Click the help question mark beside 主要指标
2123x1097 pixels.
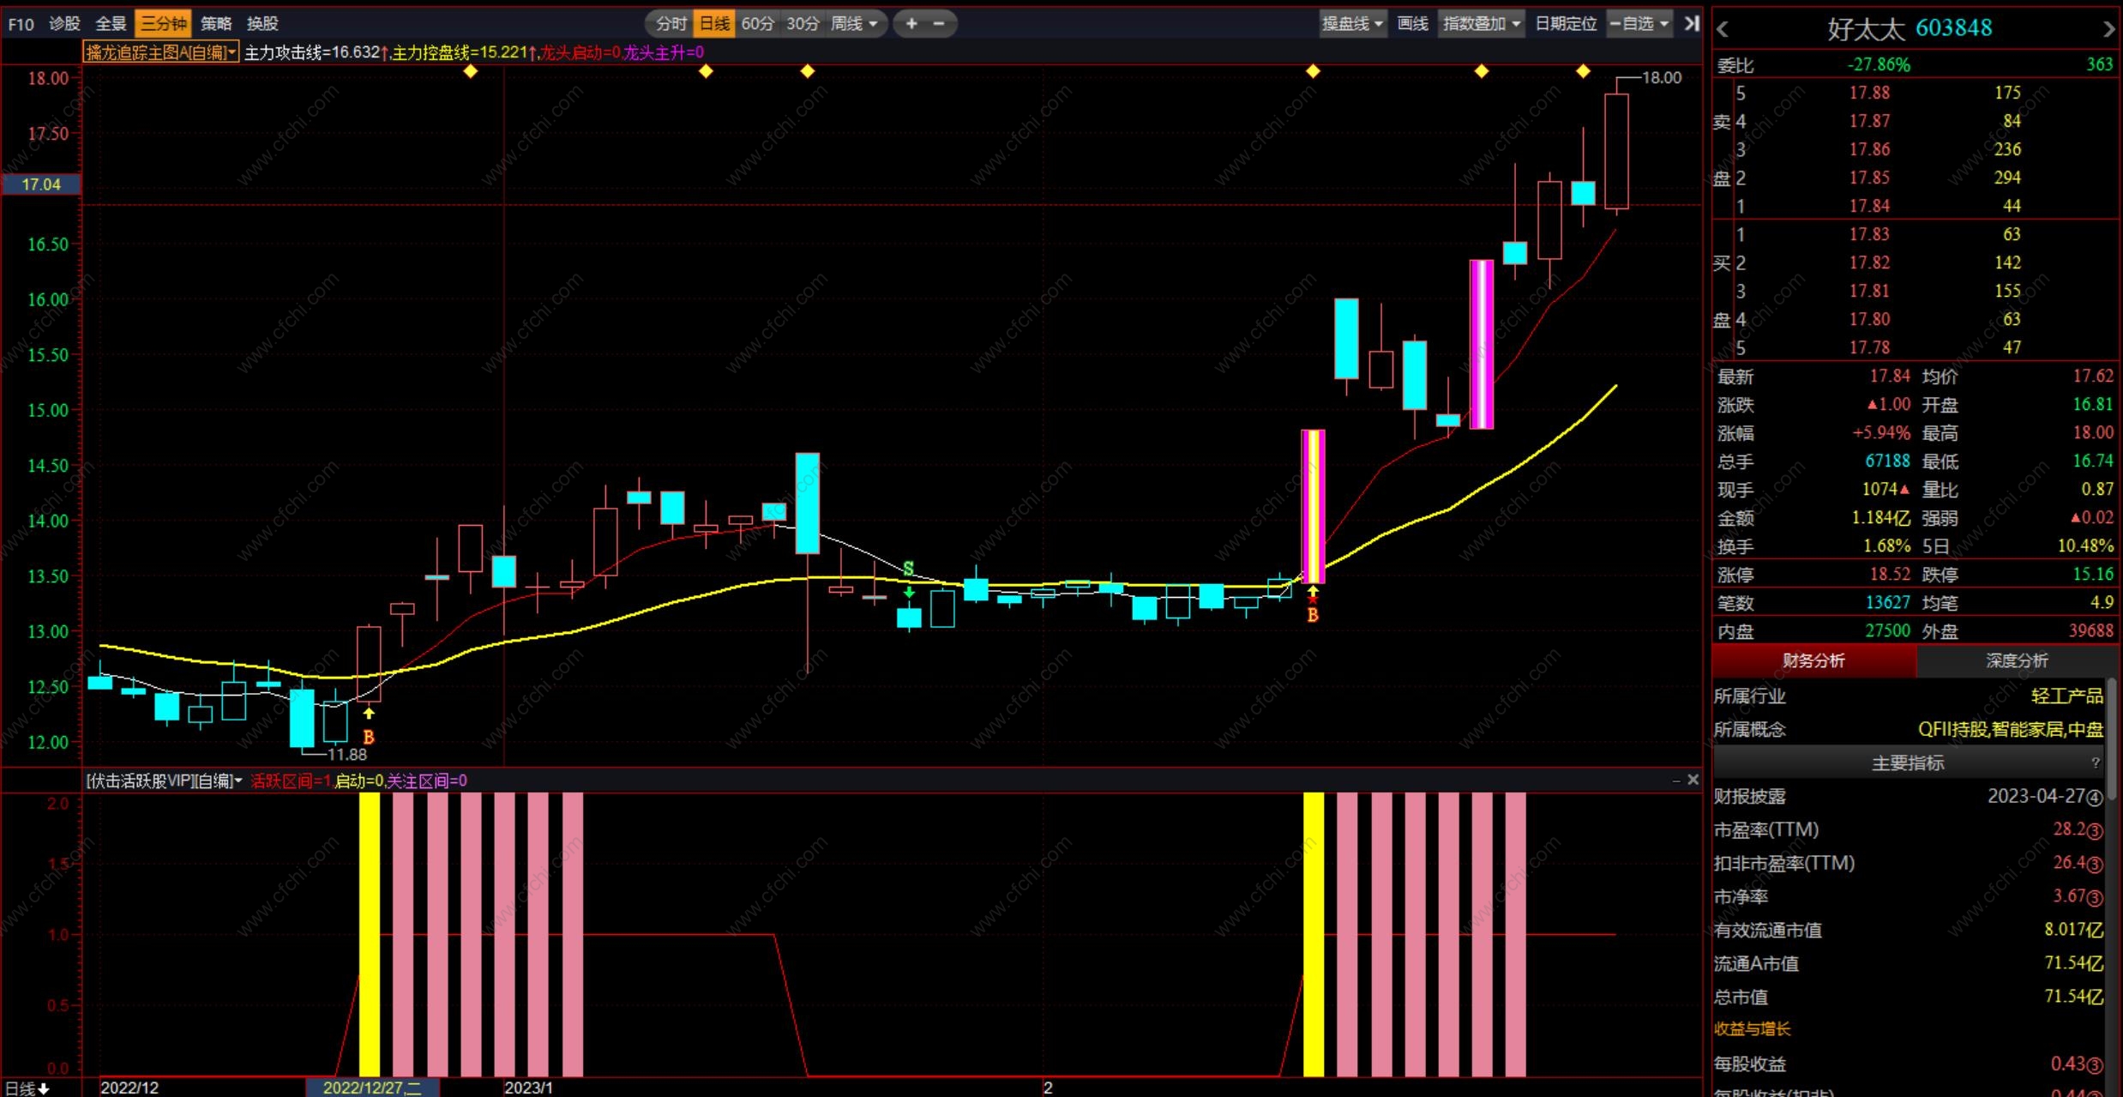click(2096, 762)
